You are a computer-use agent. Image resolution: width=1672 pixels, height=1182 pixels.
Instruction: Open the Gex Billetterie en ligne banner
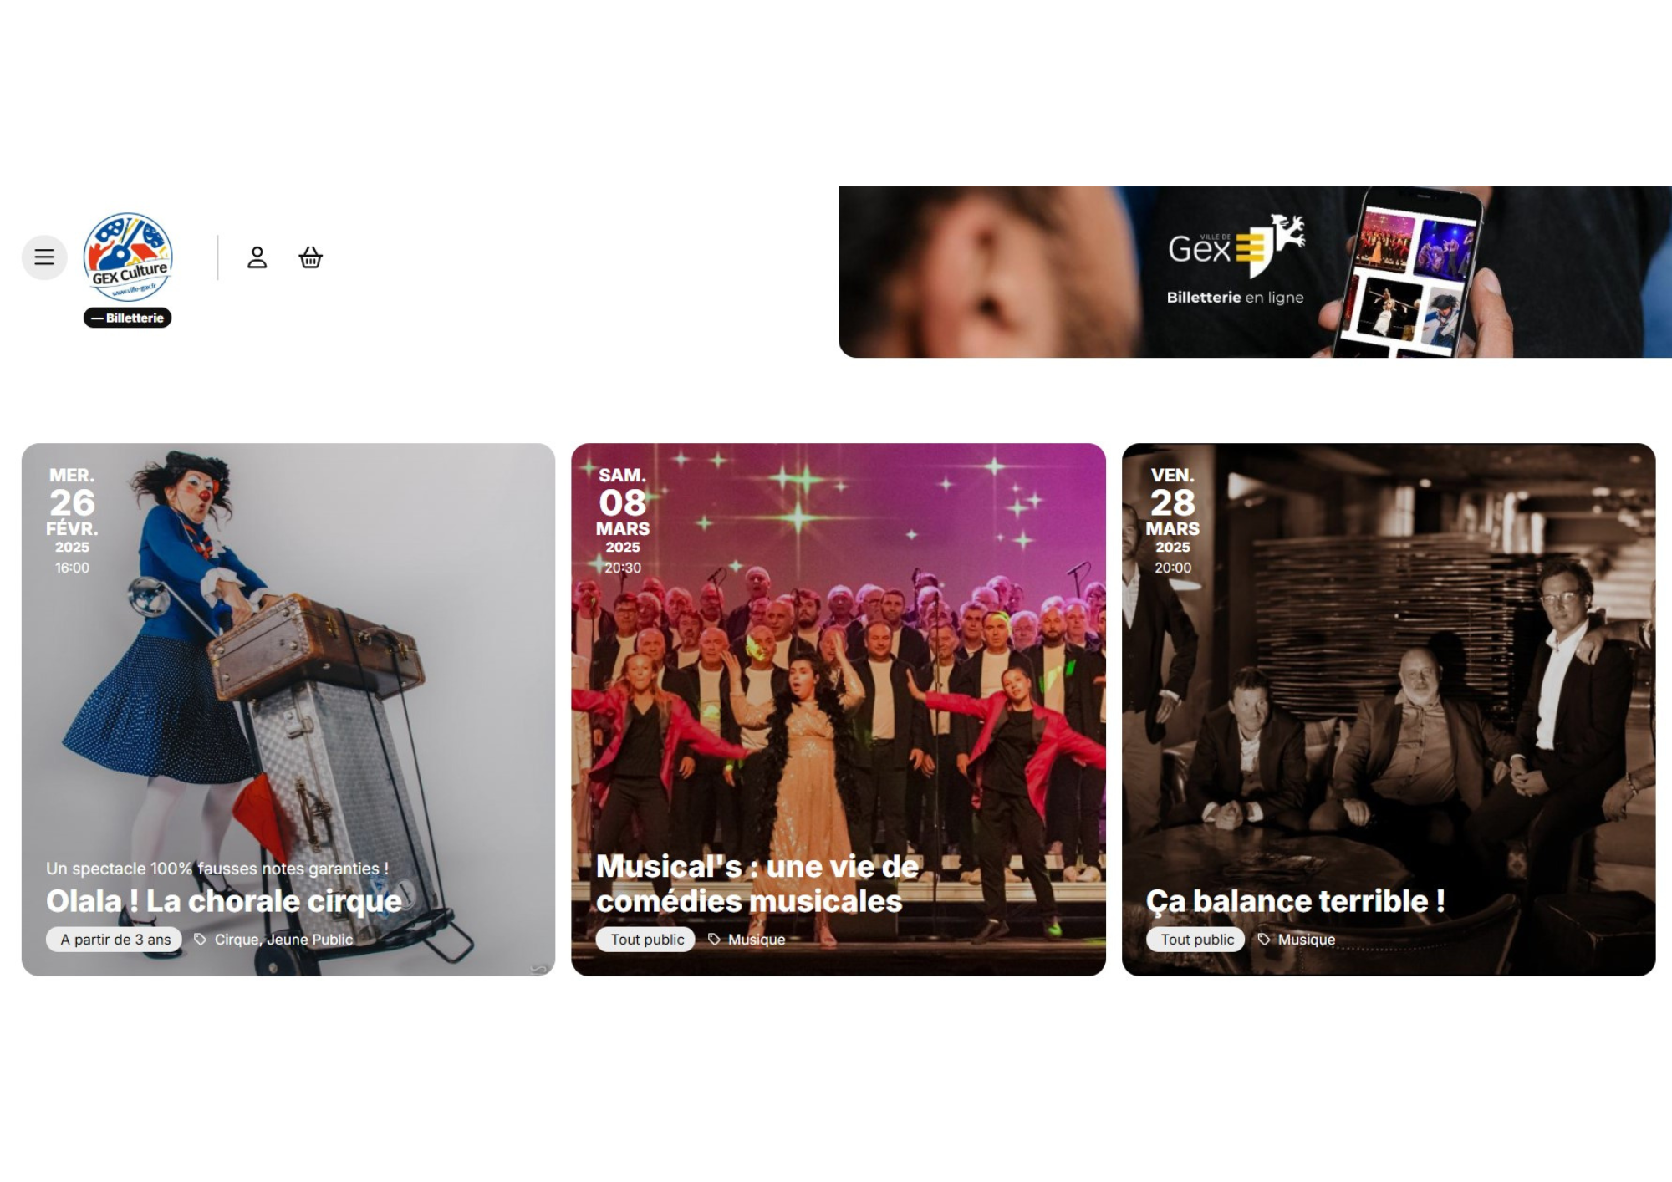[1255, 272]
